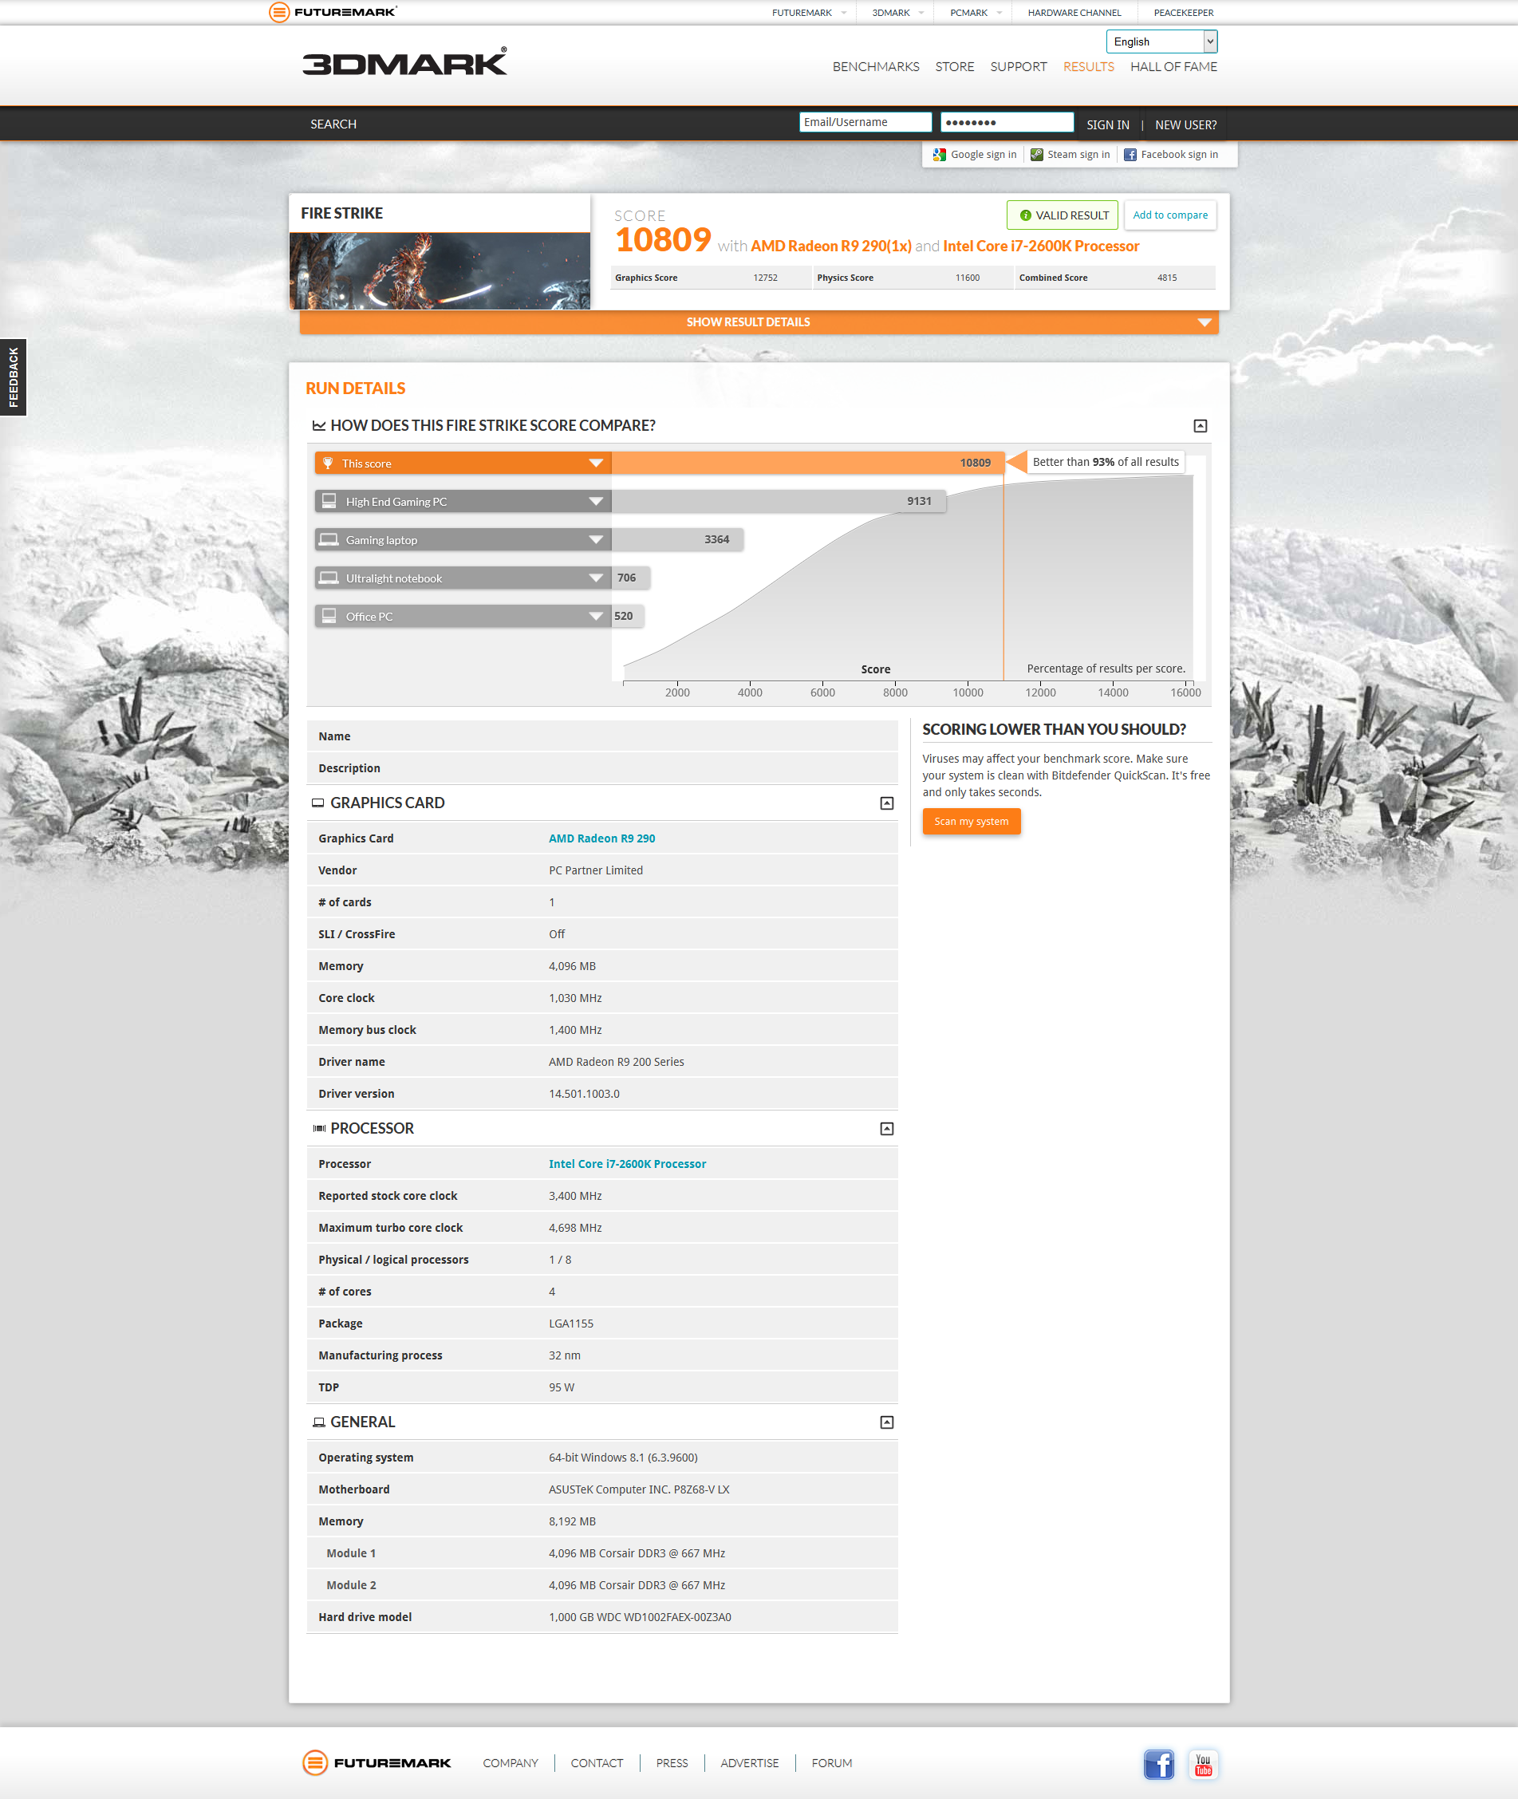The width and height of the screenshot is (1518, 1799).
Task: Open Results navigation item
Action: point(1088,66)
